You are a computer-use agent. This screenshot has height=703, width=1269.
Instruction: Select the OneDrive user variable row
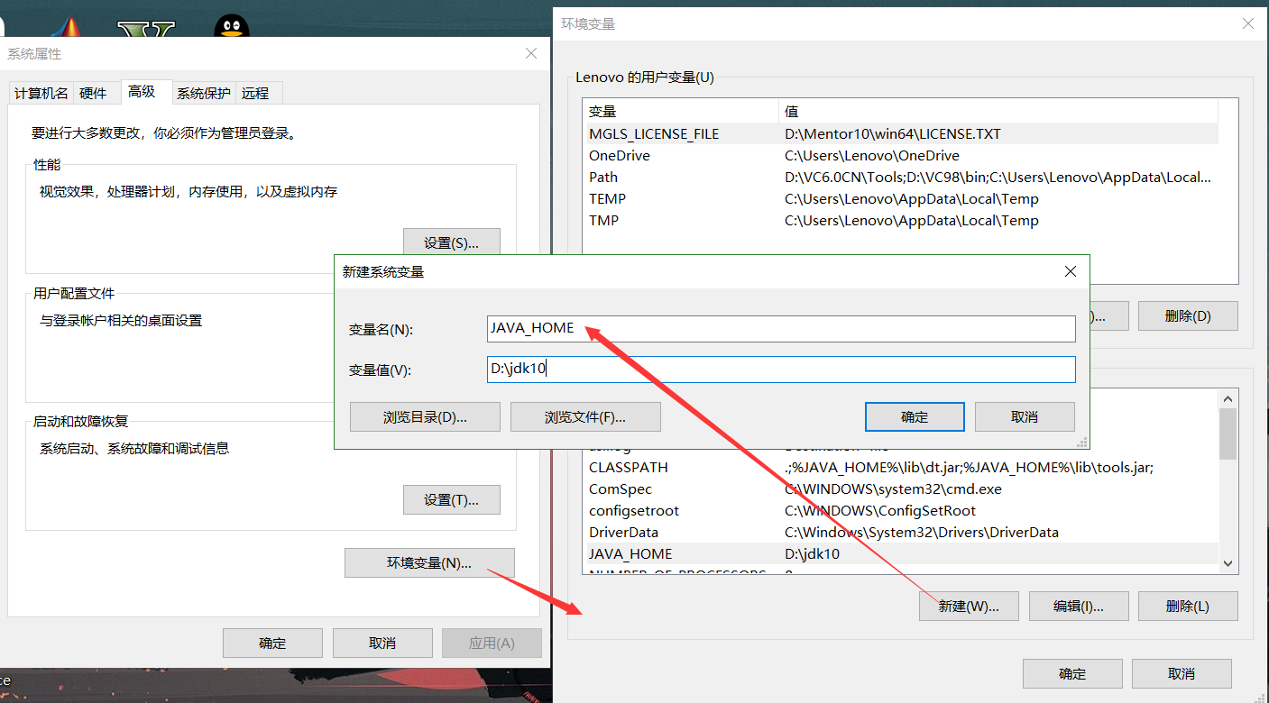point(900,155)
